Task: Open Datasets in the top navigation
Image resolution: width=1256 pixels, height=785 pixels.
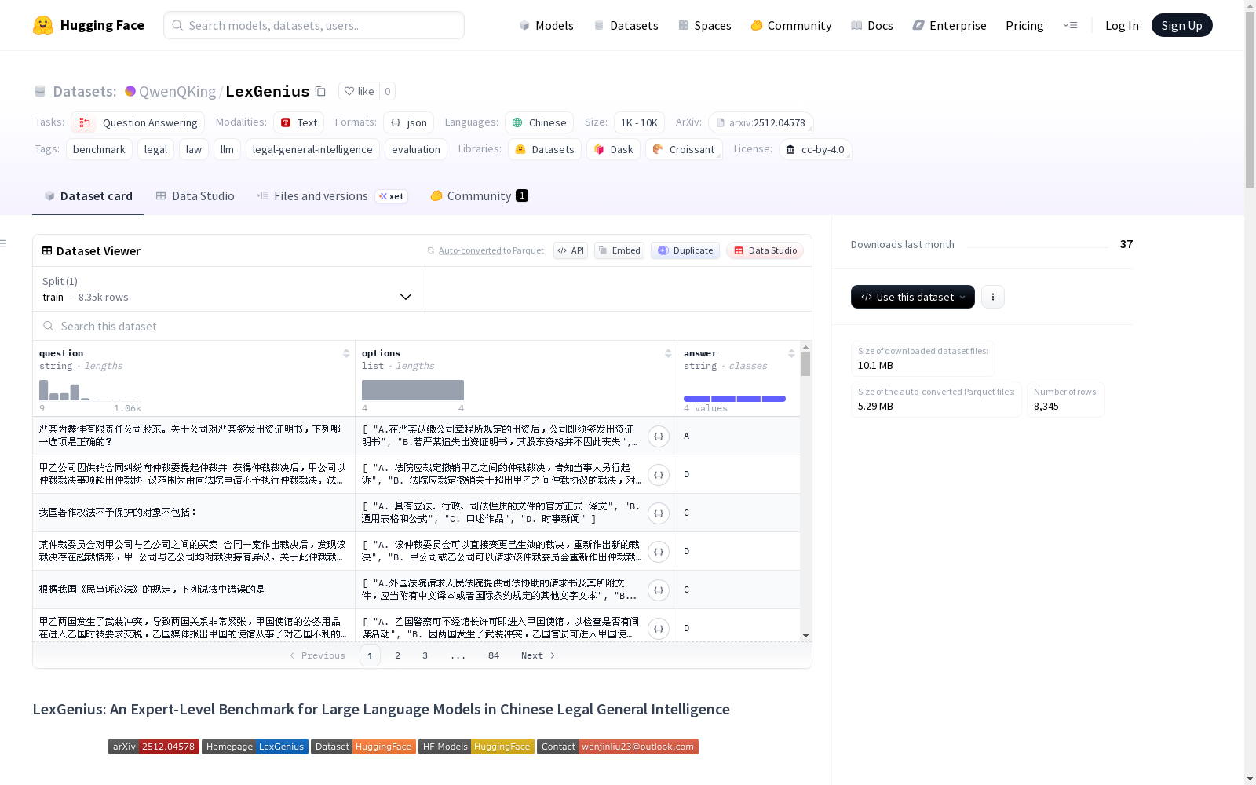Action: (626, 25)
